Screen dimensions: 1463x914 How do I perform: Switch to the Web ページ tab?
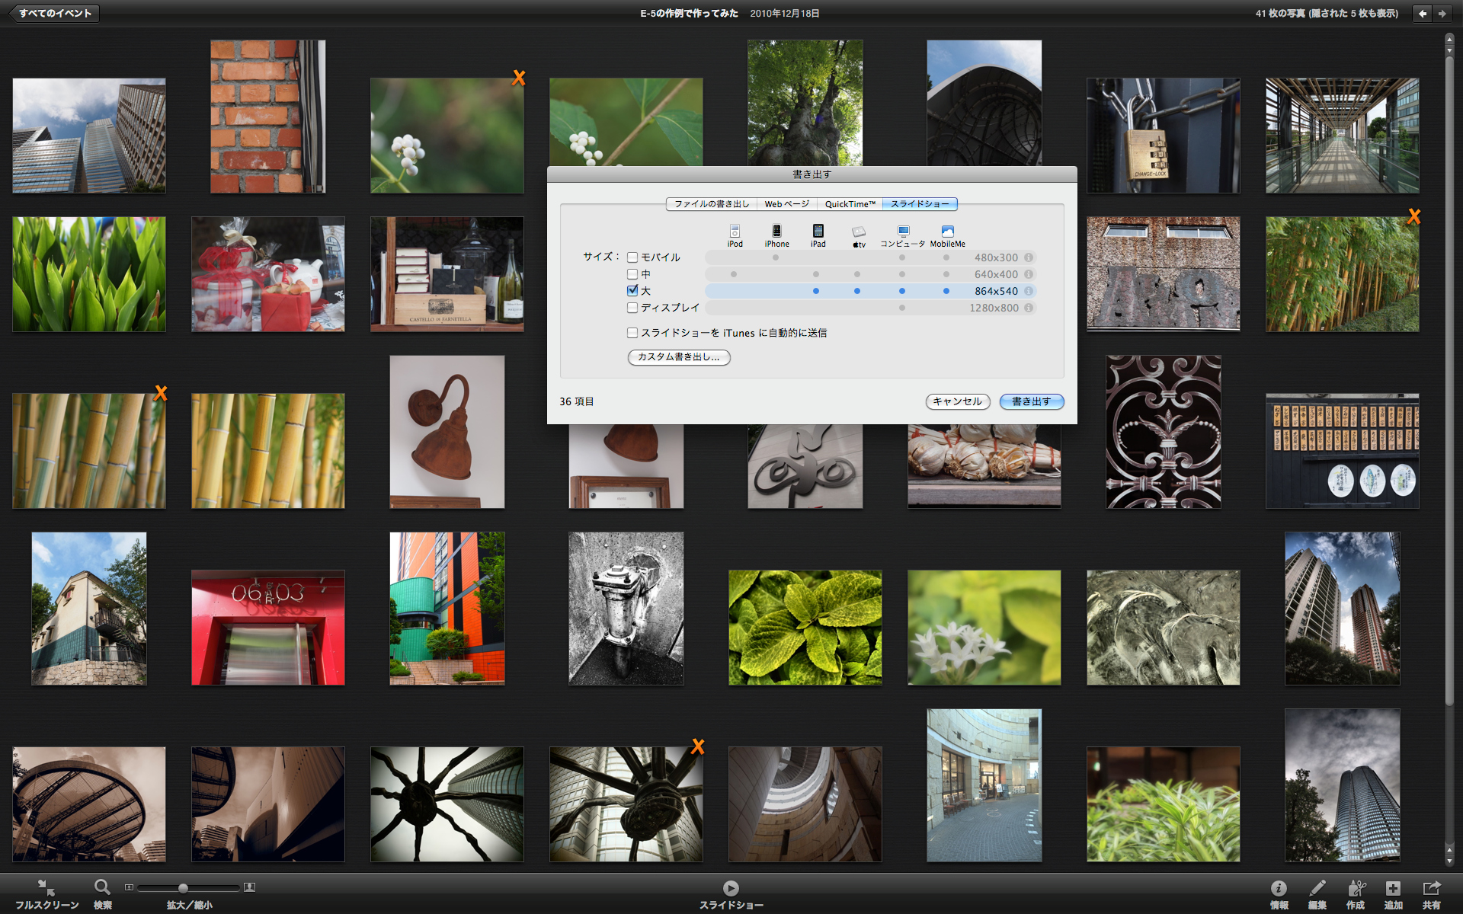786,204
